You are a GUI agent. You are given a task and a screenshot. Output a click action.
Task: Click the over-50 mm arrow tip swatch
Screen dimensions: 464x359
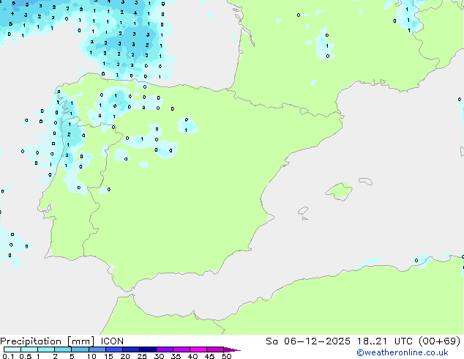pyautogui.click(x=231, y=349)
